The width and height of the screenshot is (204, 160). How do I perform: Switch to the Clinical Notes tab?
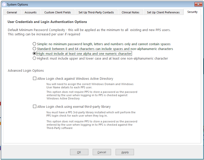(130, 12)
